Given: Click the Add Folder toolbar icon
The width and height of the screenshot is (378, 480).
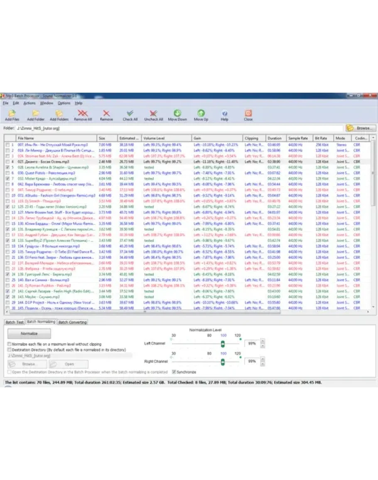Looking at the screenshot, I should point(35,115).
